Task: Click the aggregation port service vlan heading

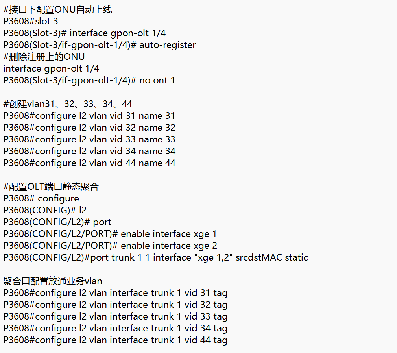Action: click(53, 281)
